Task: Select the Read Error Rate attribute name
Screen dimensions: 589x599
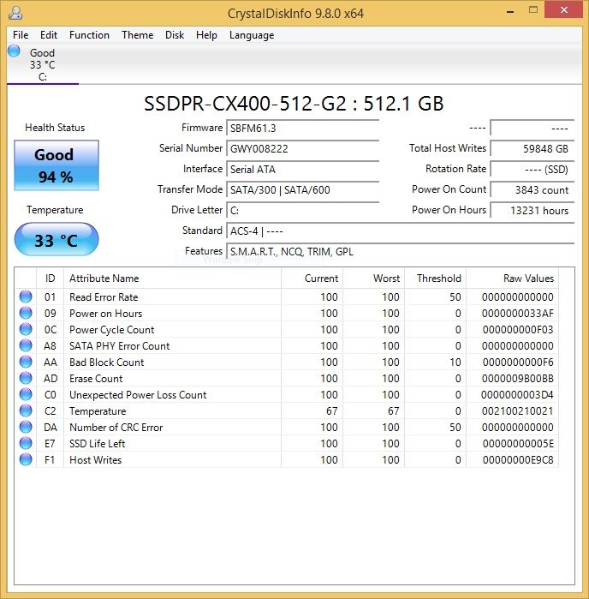Action: 104,297
